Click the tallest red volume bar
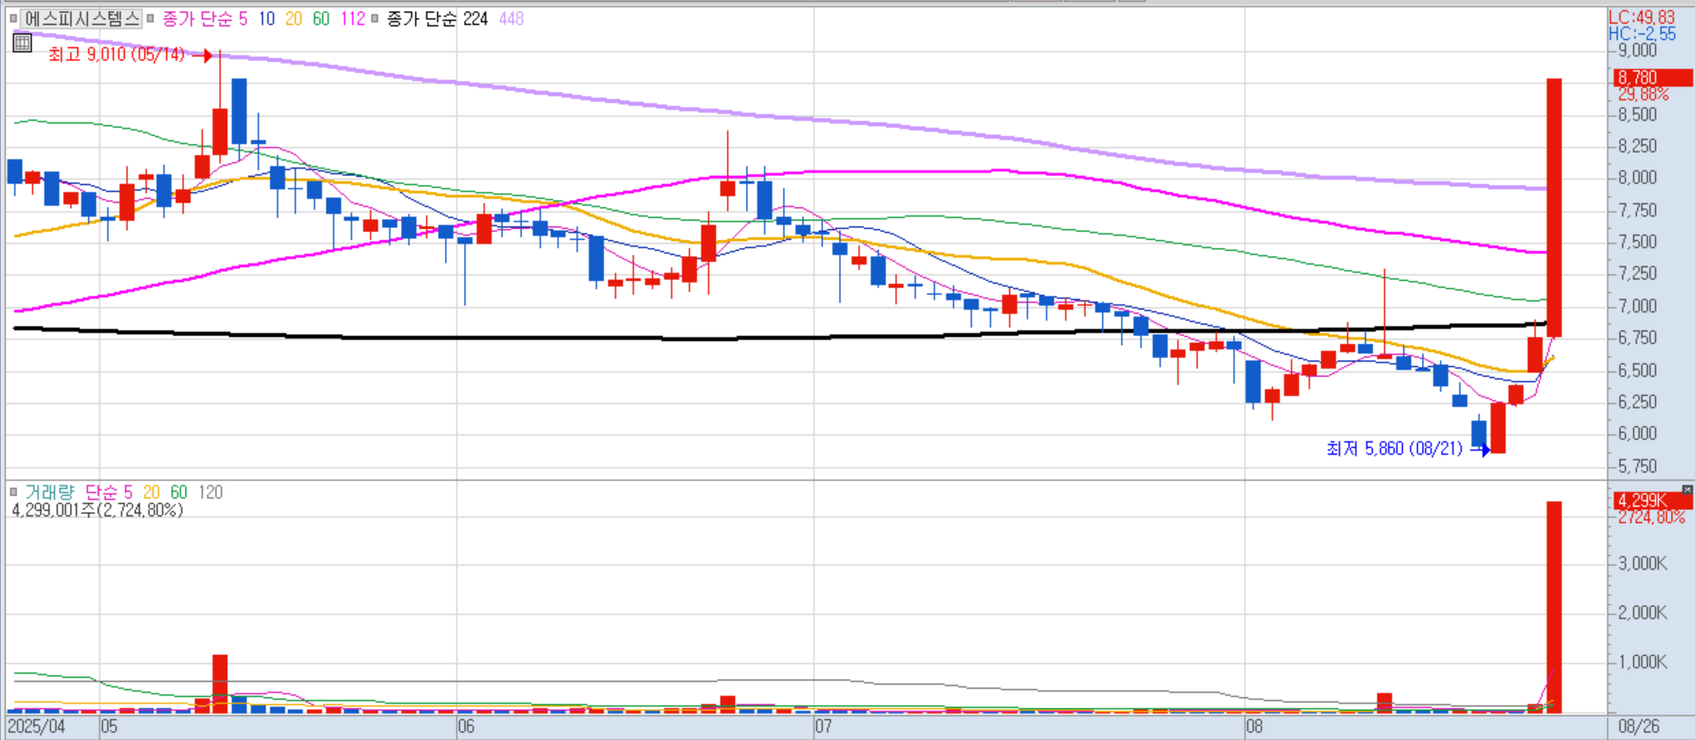The width and height of the screenshot is (1695, 740). click(1554, 607)
